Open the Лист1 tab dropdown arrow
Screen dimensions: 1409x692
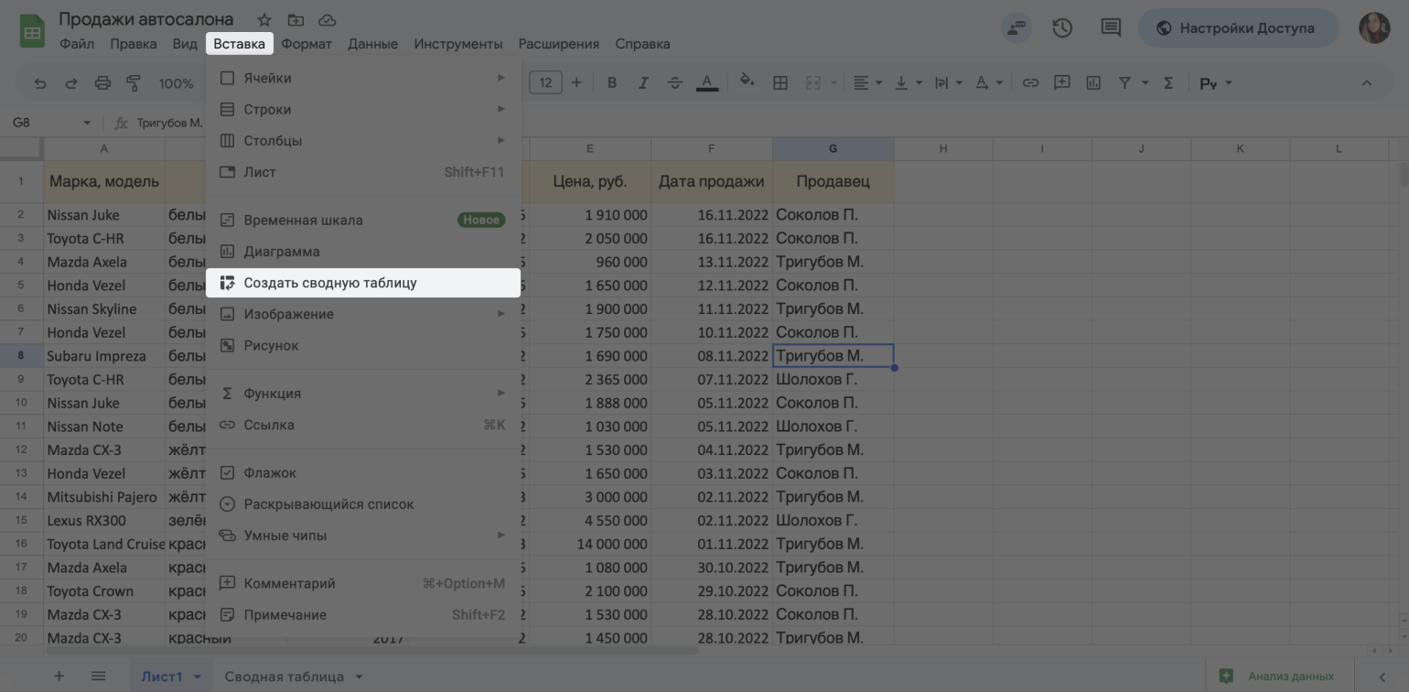point(198,677)
